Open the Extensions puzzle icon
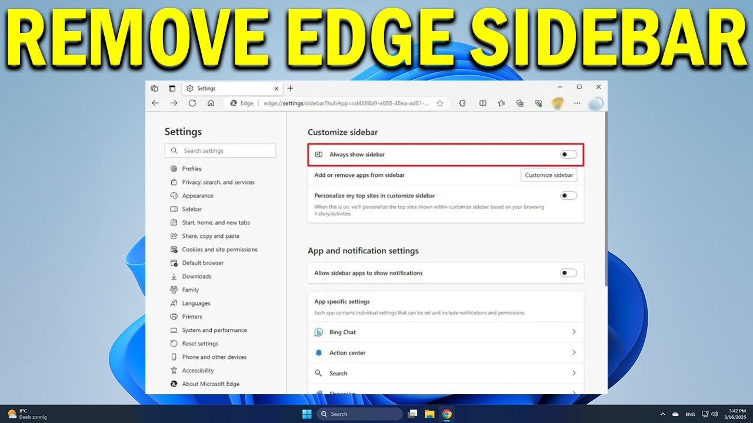The height and width of the screenshot is (423, 753). point(462,103)
